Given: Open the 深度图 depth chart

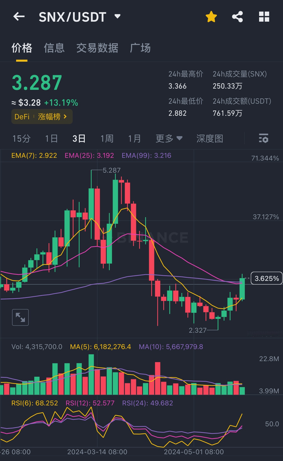Looking at the screenshot, I should pos(210,138).
